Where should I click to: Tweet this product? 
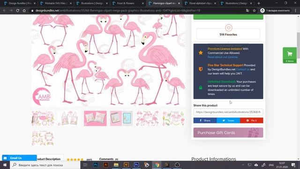(228, 121)
